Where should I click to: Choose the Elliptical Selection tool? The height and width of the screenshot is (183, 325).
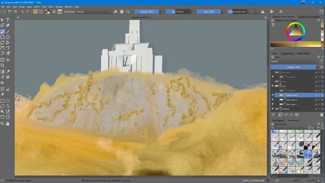8,101
